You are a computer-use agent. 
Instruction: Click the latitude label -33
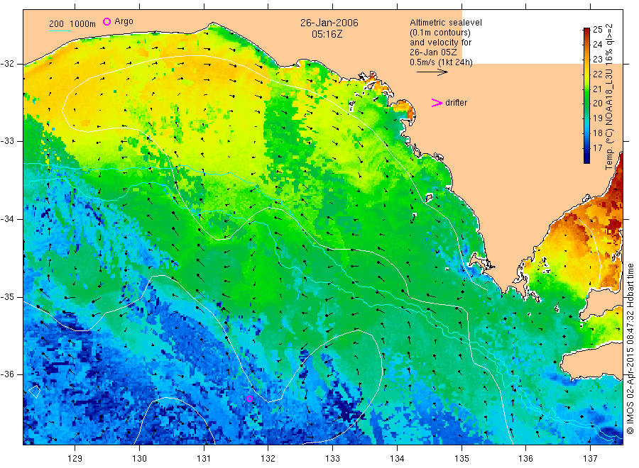pos(7,141)
